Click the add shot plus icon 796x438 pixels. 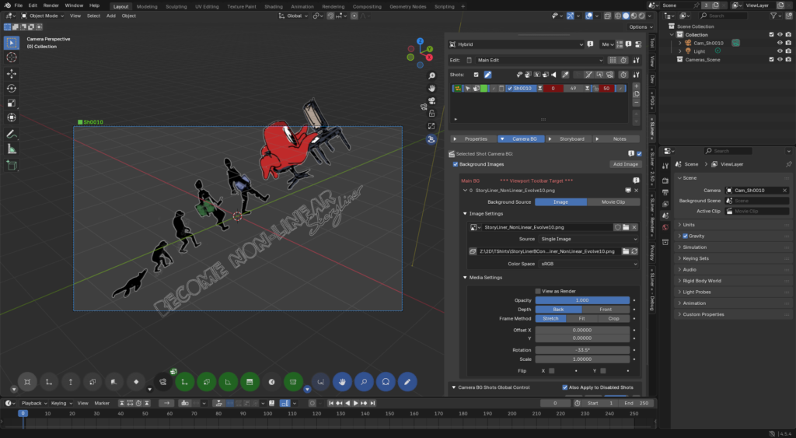click(637, 86)
